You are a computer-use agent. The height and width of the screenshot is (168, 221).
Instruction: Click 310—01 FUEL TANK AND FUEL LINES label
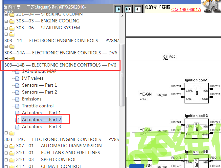[x=58, y=153]
